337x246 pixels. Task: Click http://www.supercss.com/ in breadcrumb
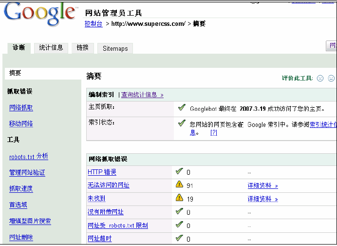149,24
